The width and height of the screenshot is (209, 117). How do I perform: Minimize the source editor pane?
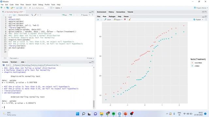pyautogui.click(x=90, y=12)
